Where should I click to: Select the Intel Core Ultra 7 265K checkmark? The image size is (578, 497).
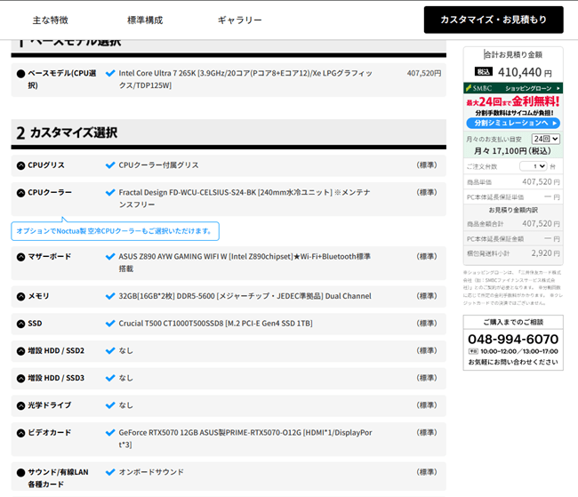tap(110, 74)
